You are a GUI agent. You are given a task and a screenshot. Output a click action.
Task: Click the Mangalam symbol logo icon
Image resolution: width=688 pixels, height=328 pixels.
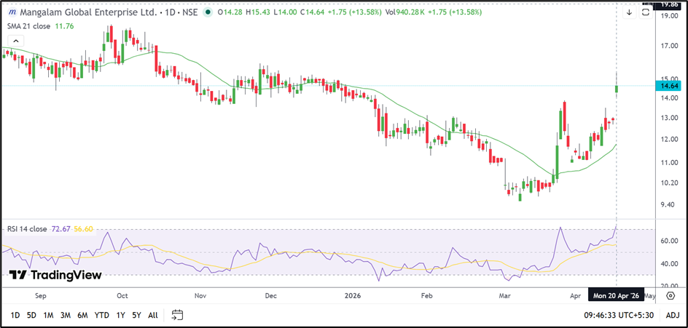click(x=12, y=12)
